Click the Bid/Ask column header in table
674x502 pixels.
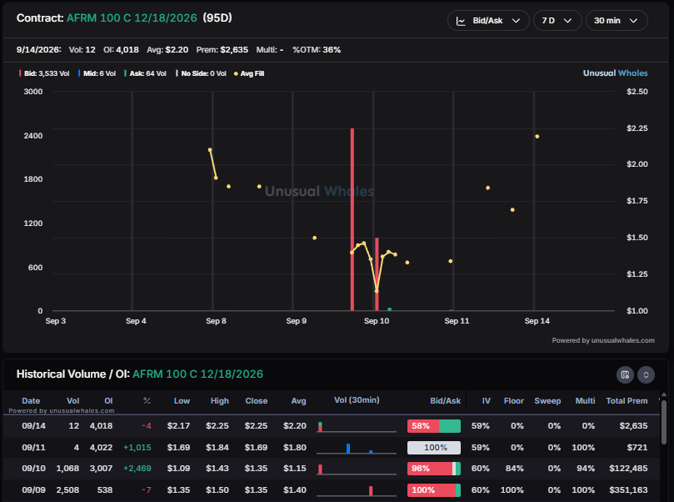[446, 400]
